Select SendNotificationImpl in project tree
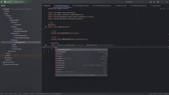This screenshot has width=169, height=95. pos(20,31)
